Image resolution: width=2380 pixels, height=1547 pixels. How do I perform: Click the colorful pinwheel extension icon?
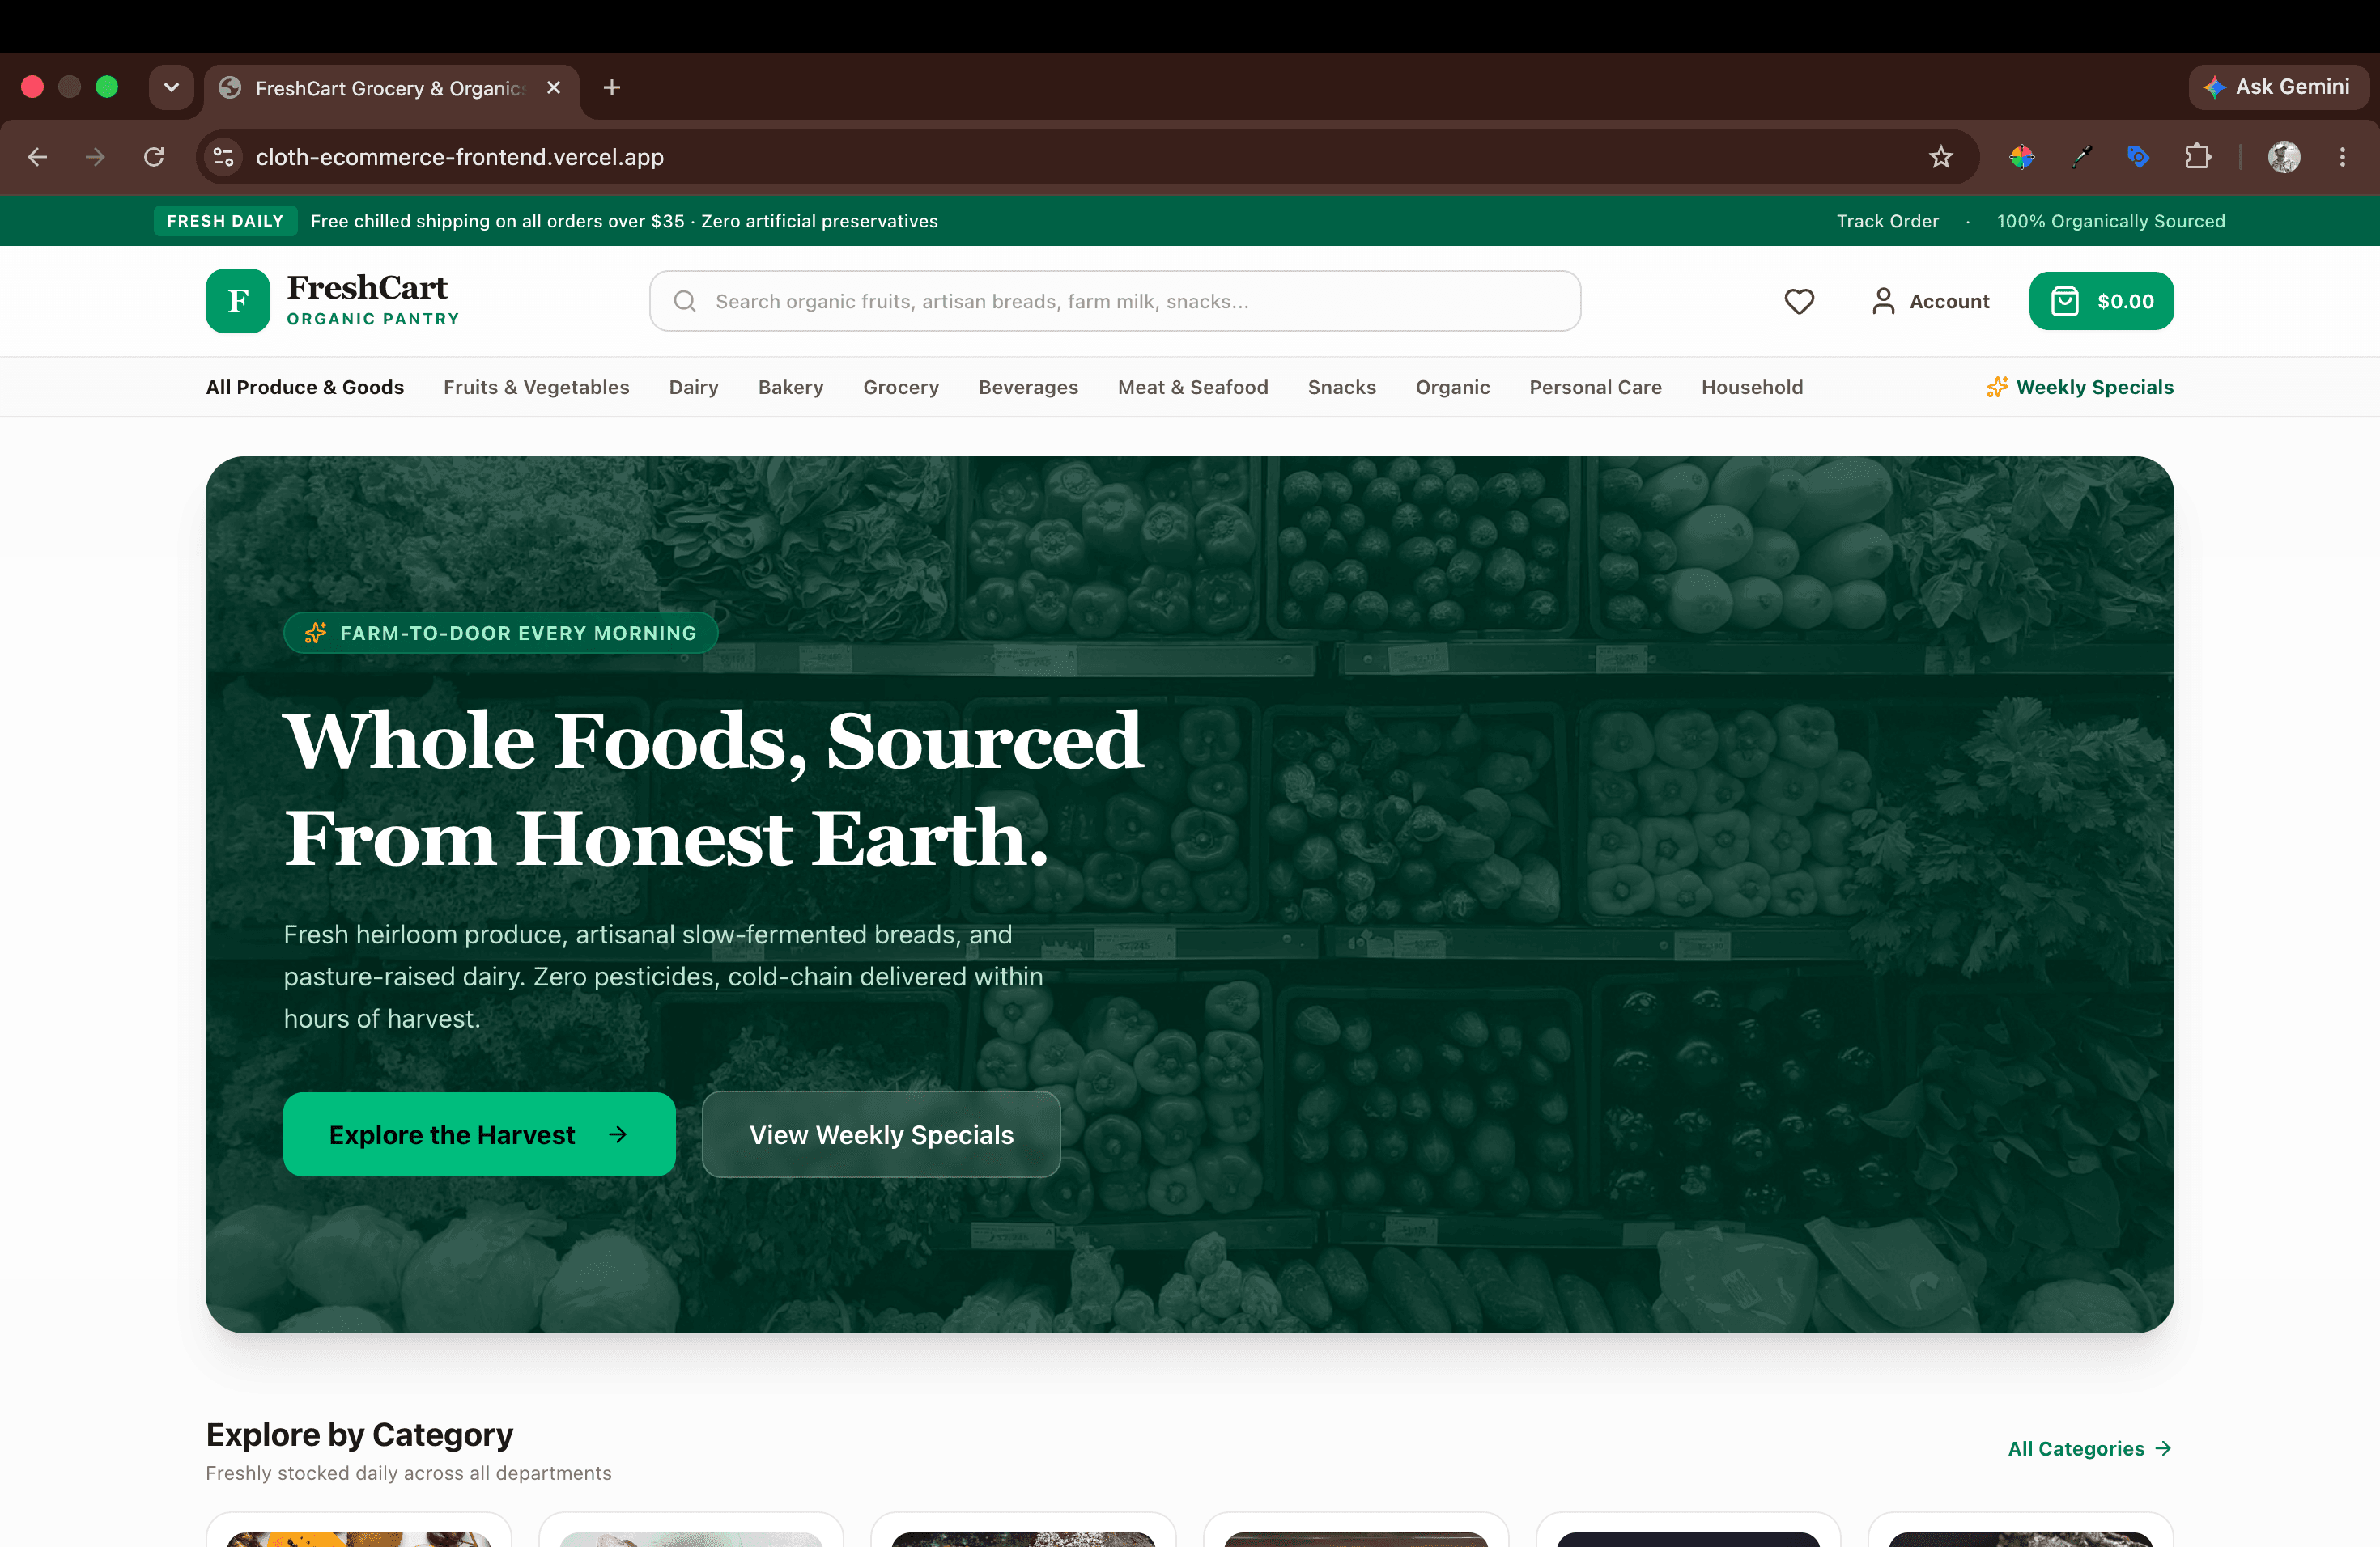click(x=2022, y=157)
